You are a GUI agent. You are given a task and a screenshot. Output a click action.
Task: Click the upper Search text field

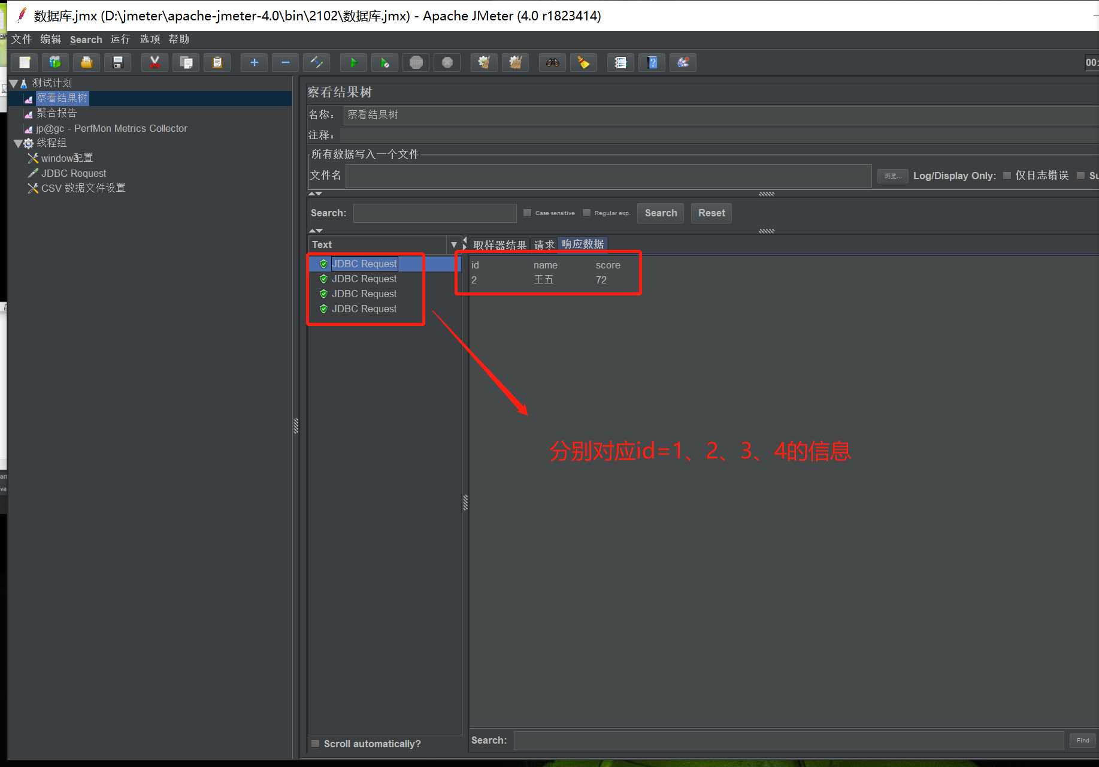435,213
